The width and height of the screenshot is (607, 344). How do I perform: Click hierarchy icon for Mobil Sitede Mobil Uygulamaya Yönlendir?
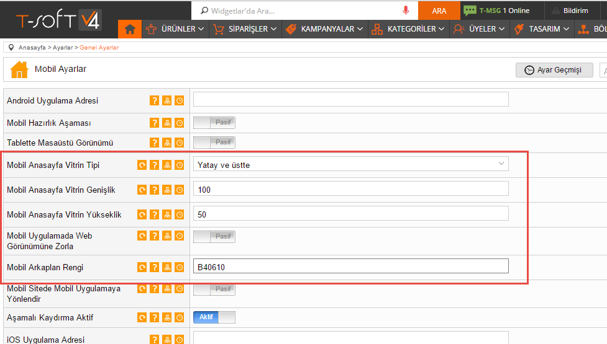[x=167, y=289]
